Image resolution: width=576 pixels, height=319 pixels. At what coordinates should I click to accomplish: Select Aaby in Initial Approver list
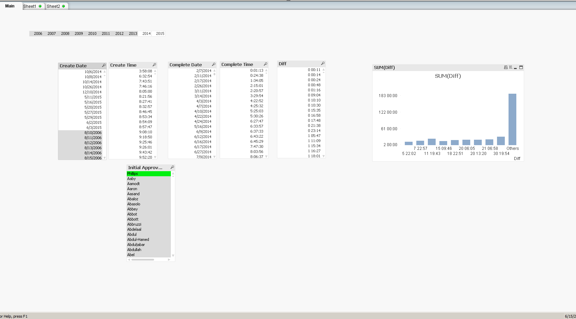[x=149, y=179]
